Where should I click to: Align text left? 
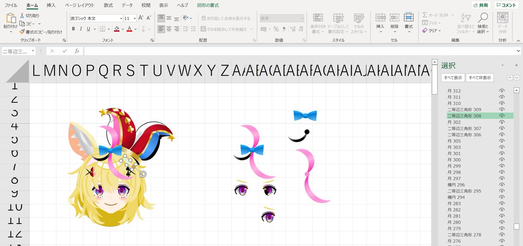[x=161, y=29]
